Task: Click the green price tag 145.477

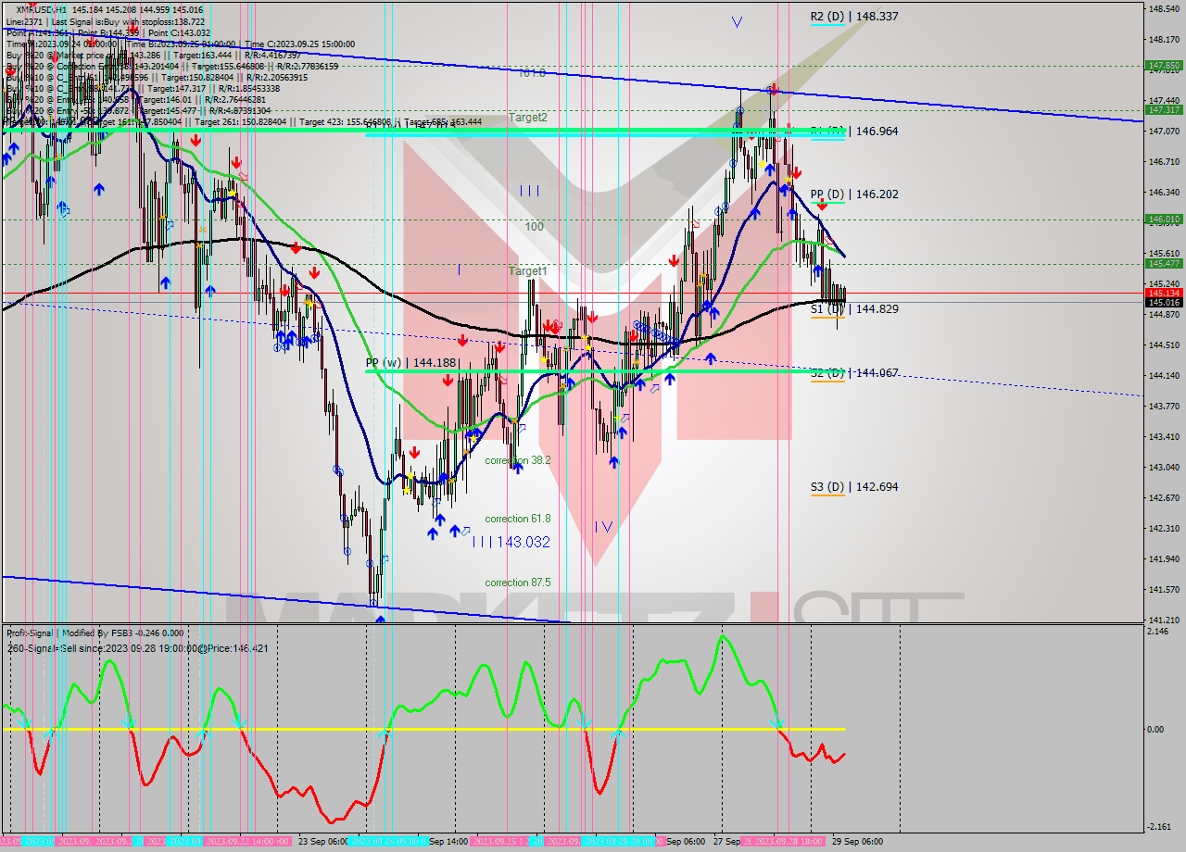Action: pyautogui.click(x=1164, y=264)
